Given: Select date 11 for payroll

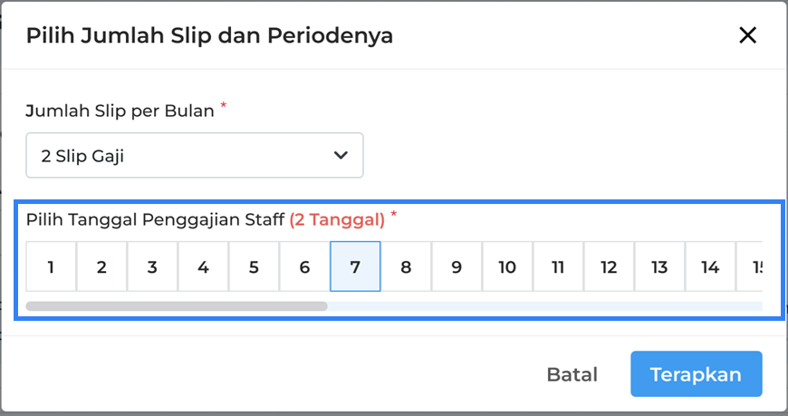Looking at the screenshot, I should point(558,266).
